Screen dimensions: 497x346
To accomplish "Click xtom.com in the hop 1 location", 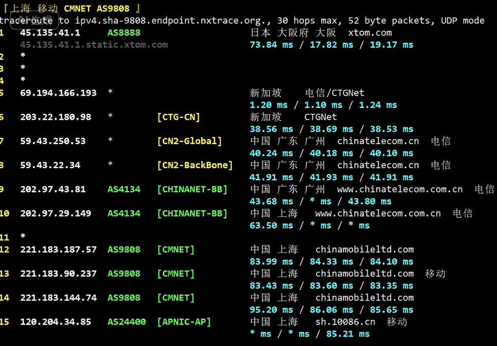I will pos(370,32).
